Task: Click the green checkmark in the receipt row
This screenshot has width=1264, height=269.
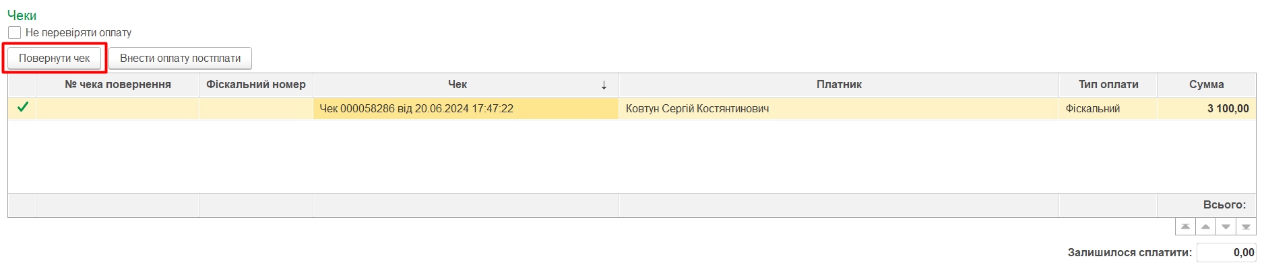Action: click(x=22, y=108)
